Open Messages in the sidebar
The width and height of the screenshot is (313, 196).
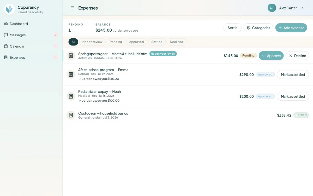click(31, 35)
